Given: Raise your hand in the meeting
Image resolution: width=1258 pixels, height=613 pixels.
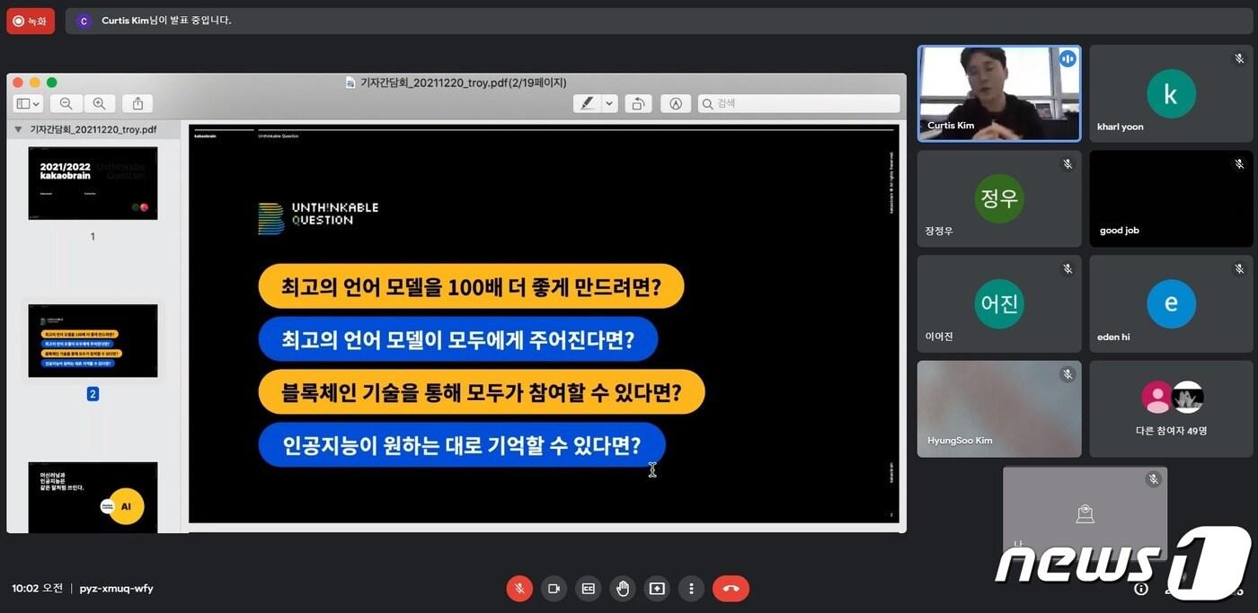Looking at the screenshot, I should coord(622,588).
